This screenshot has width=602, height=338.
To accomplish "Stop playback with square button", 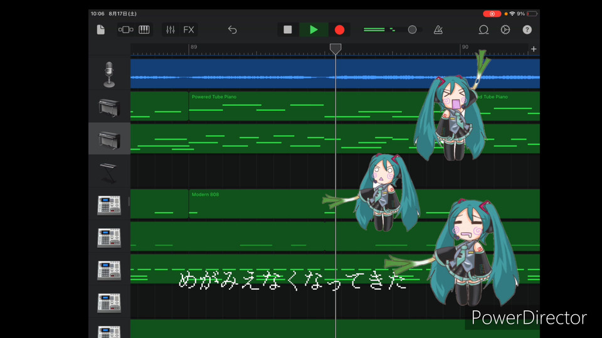I will click(288, 29).
